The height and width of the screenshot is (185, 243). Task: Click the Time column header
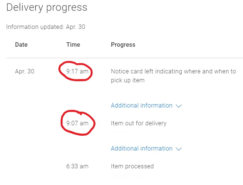(73, 45)
